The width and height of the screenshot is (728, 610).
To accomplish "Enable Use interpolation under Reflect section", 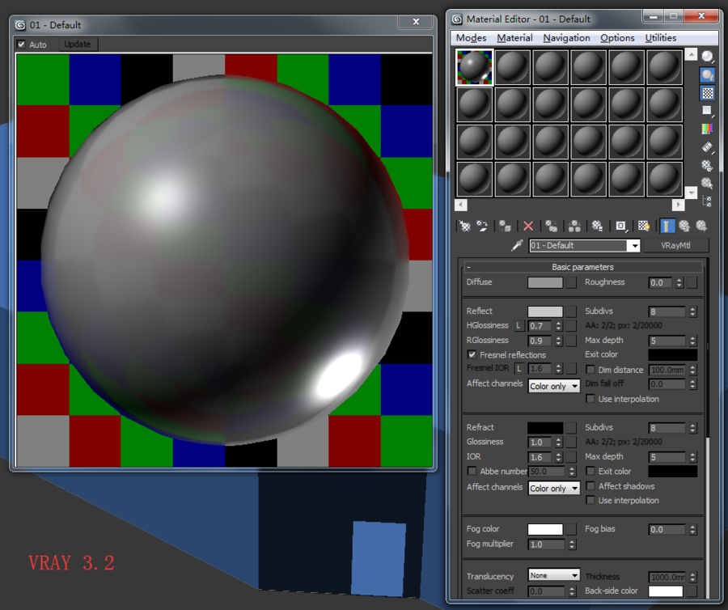I will coord(590,399).
